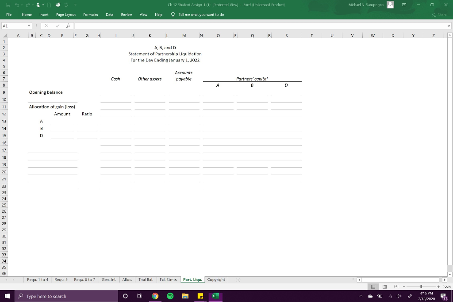Switch to Page Layout view icon
This screenshot has height=302, width=453.
[384, 287]
